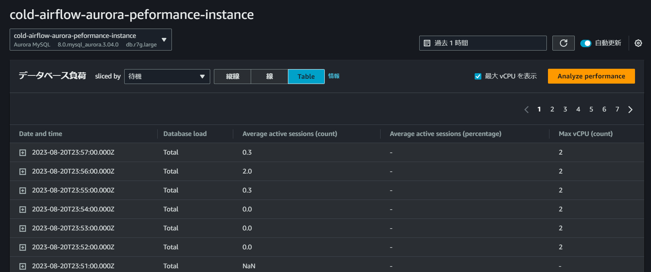Click timestamp 2023-08-20T23:55:00.000Z
This screenshot has height=272, width=651.
[x=73, y=190]
